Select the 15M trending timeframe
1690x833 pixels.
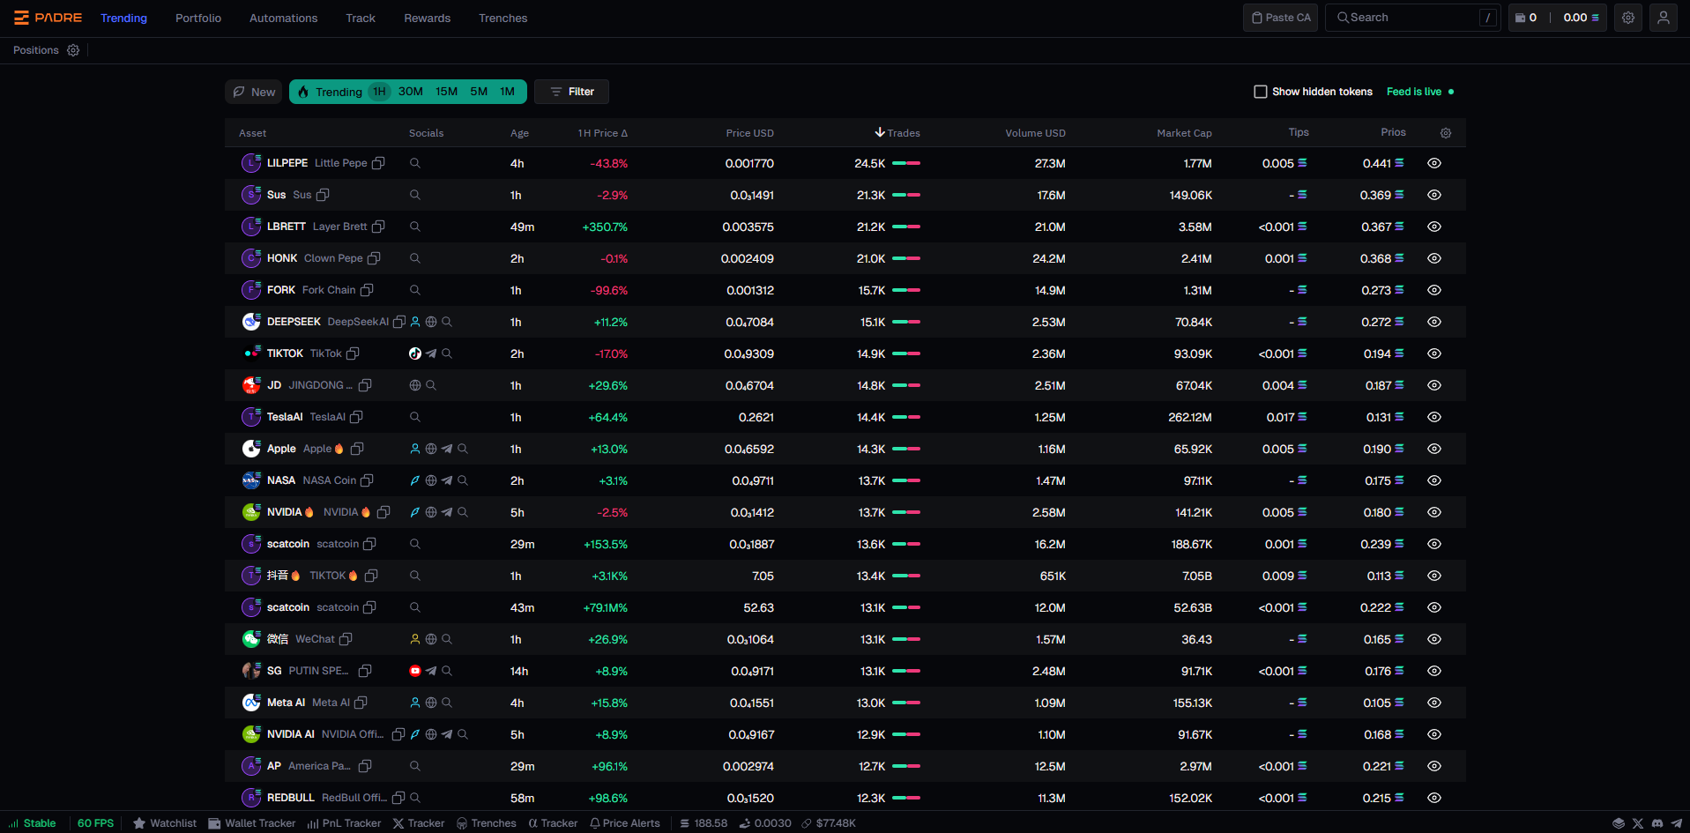[446, 92]
